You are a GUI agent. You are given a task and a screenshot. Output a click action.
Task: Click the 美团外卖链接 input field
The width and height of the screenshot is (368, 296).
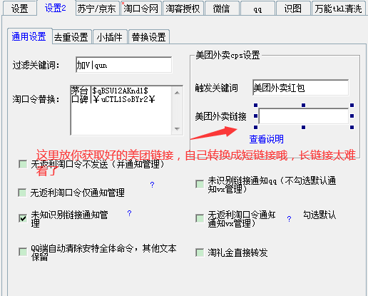pos(304,116)
